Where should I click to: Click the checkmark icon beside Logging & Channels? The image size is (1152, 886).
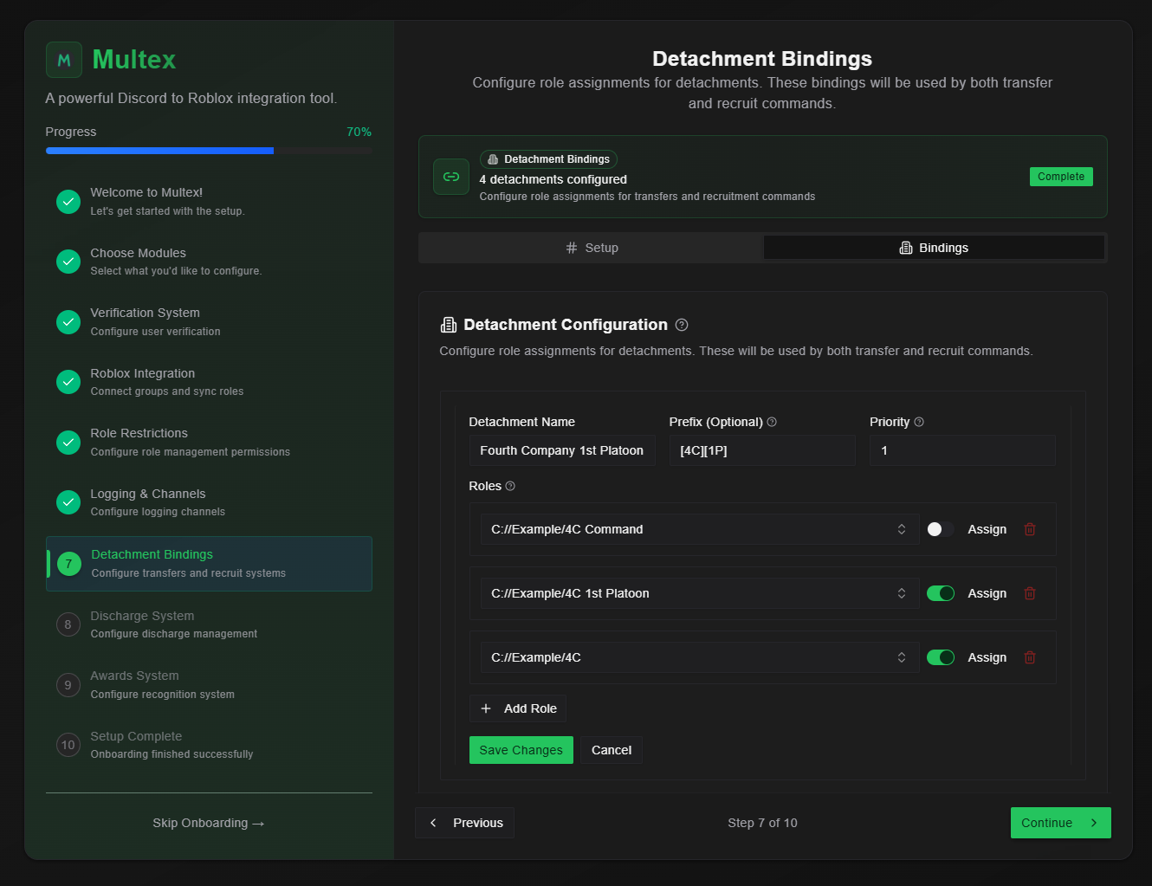68,502
